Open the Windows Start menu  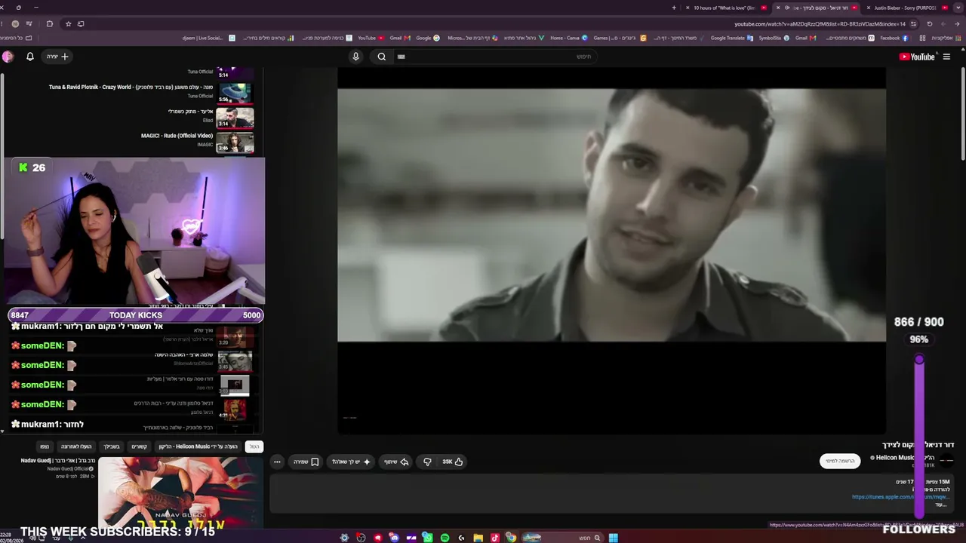[x=614, y=538]
